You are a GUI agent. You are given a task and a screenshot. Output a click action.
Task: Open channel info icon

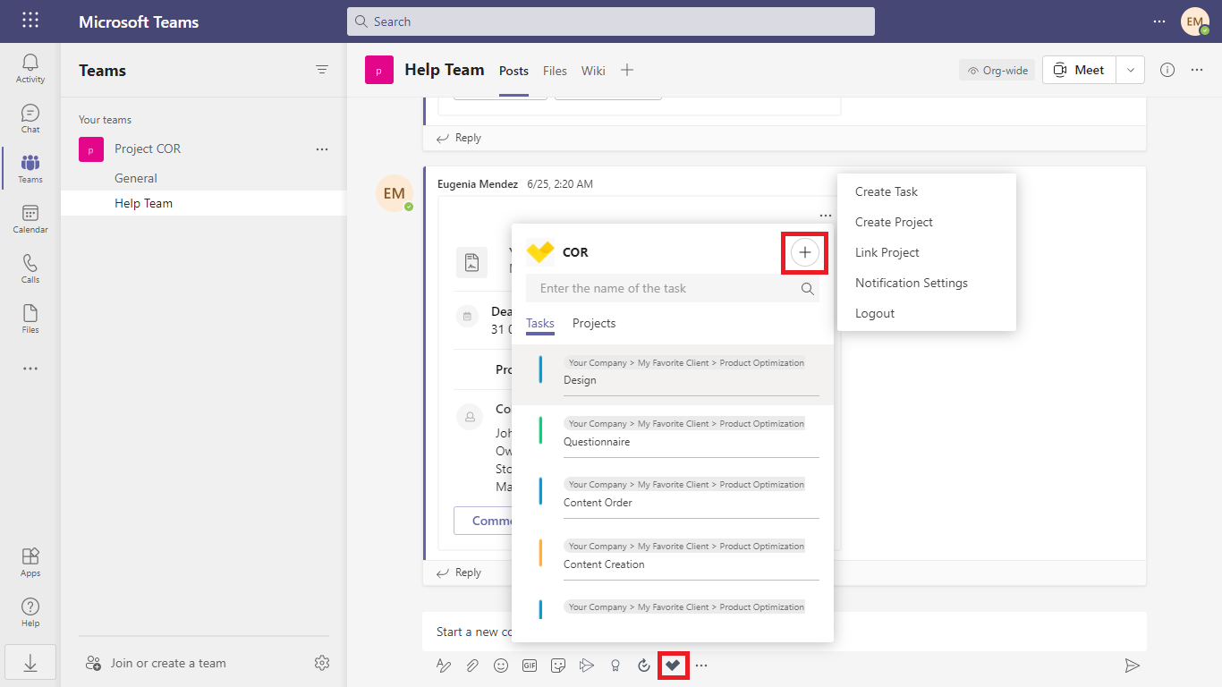pos(1167,70)
